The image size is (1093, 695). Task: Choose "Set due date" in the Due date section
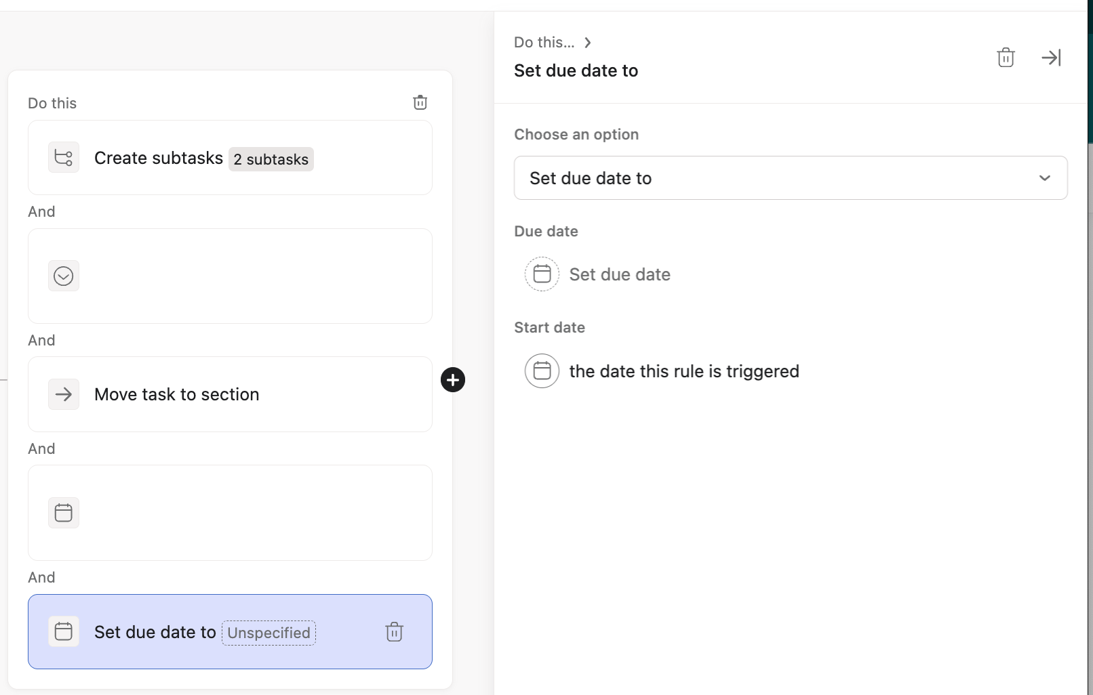click(620, 274)
